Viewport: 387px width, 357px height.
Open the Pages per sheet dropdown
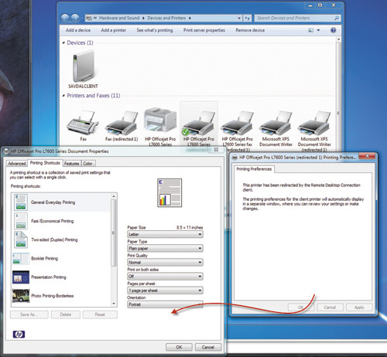[165, 291]
